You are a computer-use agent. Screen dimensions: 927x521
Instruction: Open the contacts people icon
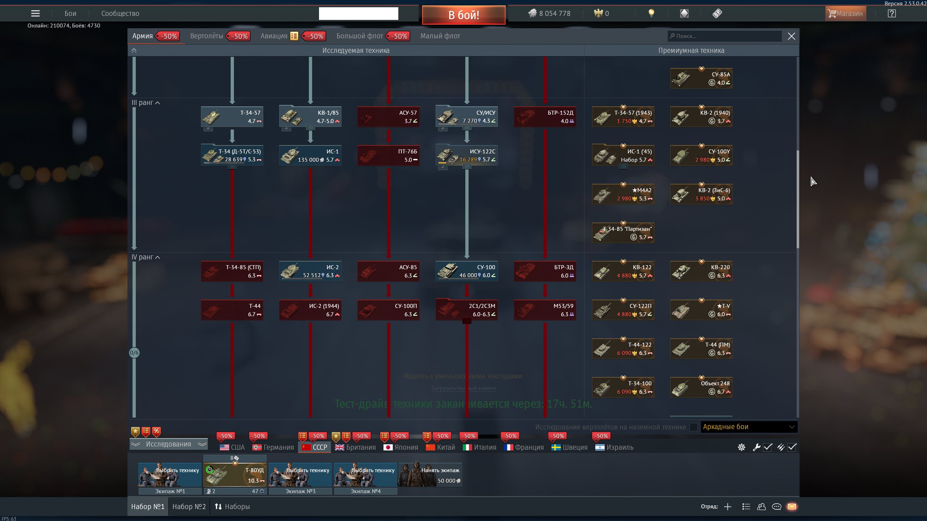click(x=761, y=507)
